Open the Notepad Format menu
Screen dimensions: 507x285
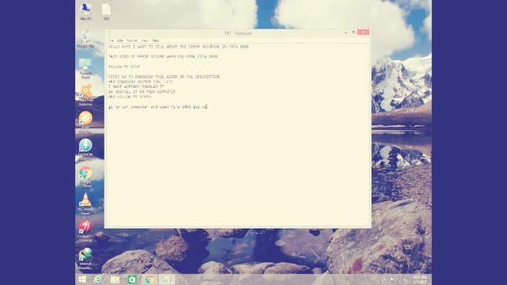[x=132, y=40]
